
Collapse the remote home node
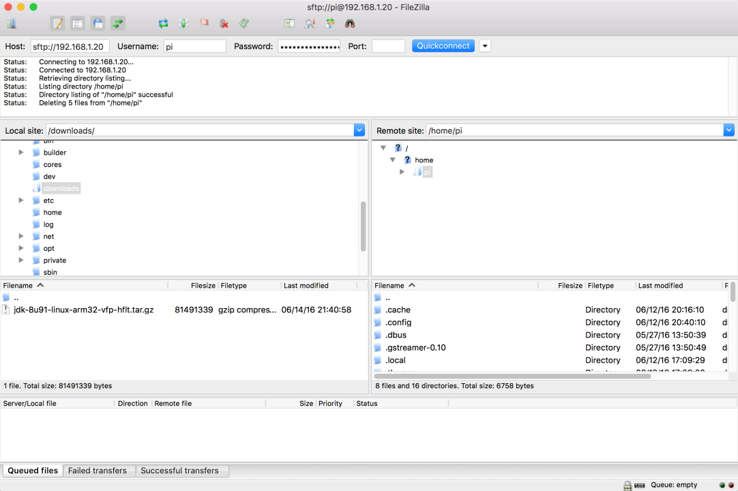[393, 160]
